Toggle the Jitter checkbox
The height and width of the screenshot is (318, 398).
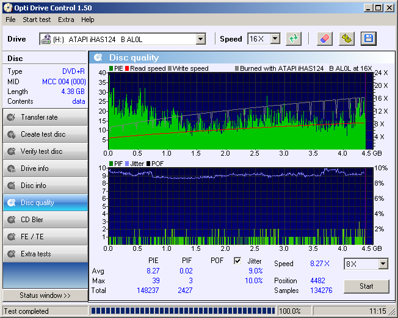point(237,261)
